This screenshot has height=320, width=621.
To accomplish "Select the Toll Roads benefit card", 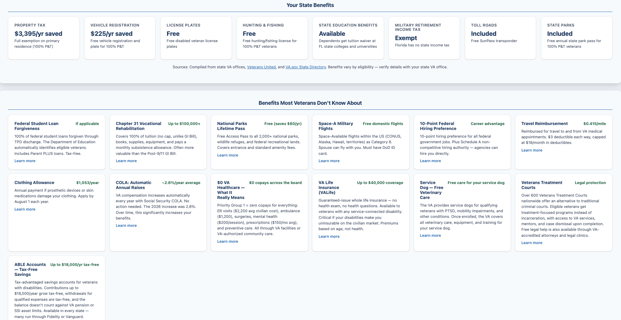I will 500,38.
